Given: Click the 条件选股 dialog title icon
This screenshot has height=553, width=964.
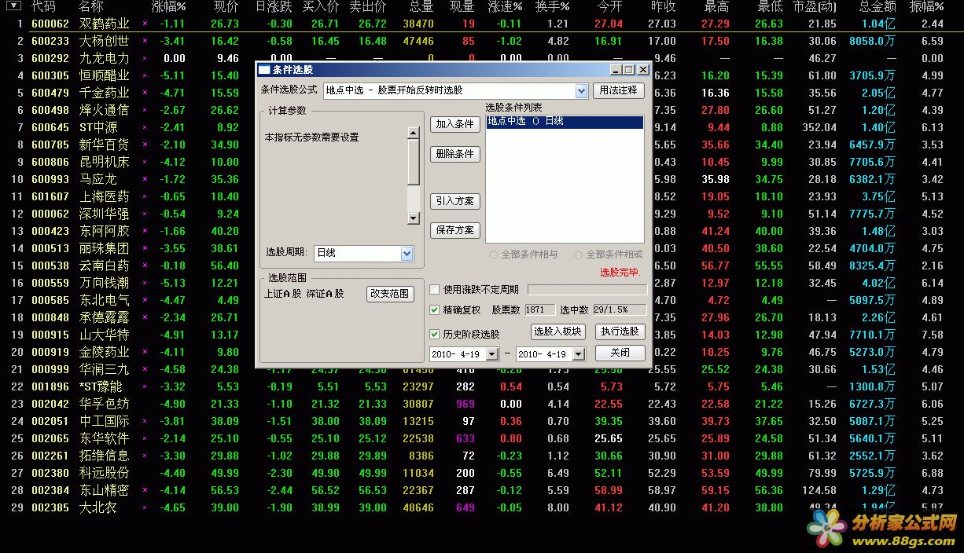Looking at the screenshot, I should 266,70.
